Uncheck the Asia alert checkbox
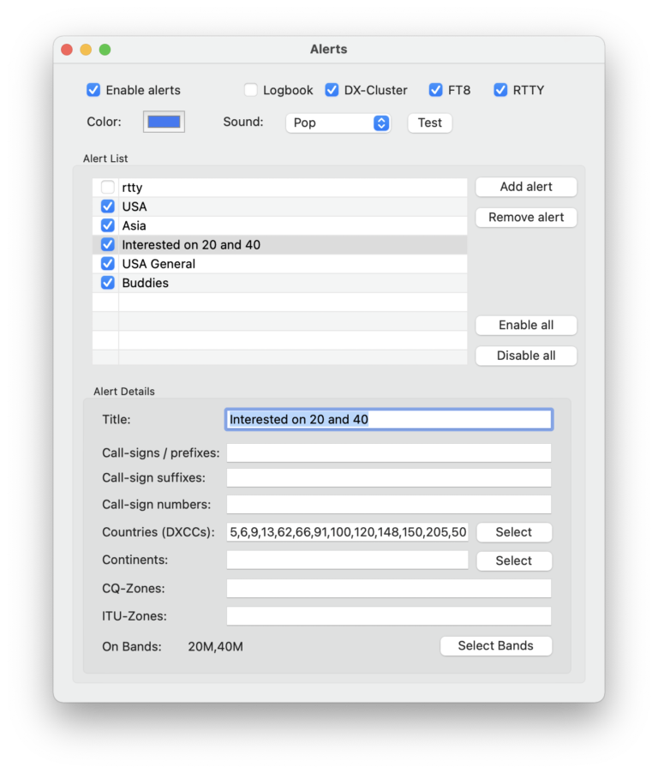This screenshot has width=658, height=773. [x=107, y=225]
